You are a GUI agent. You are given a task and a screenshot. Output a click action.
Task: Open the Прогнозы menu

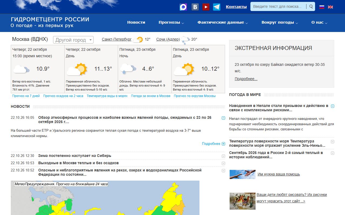click(x=171, y=23)
